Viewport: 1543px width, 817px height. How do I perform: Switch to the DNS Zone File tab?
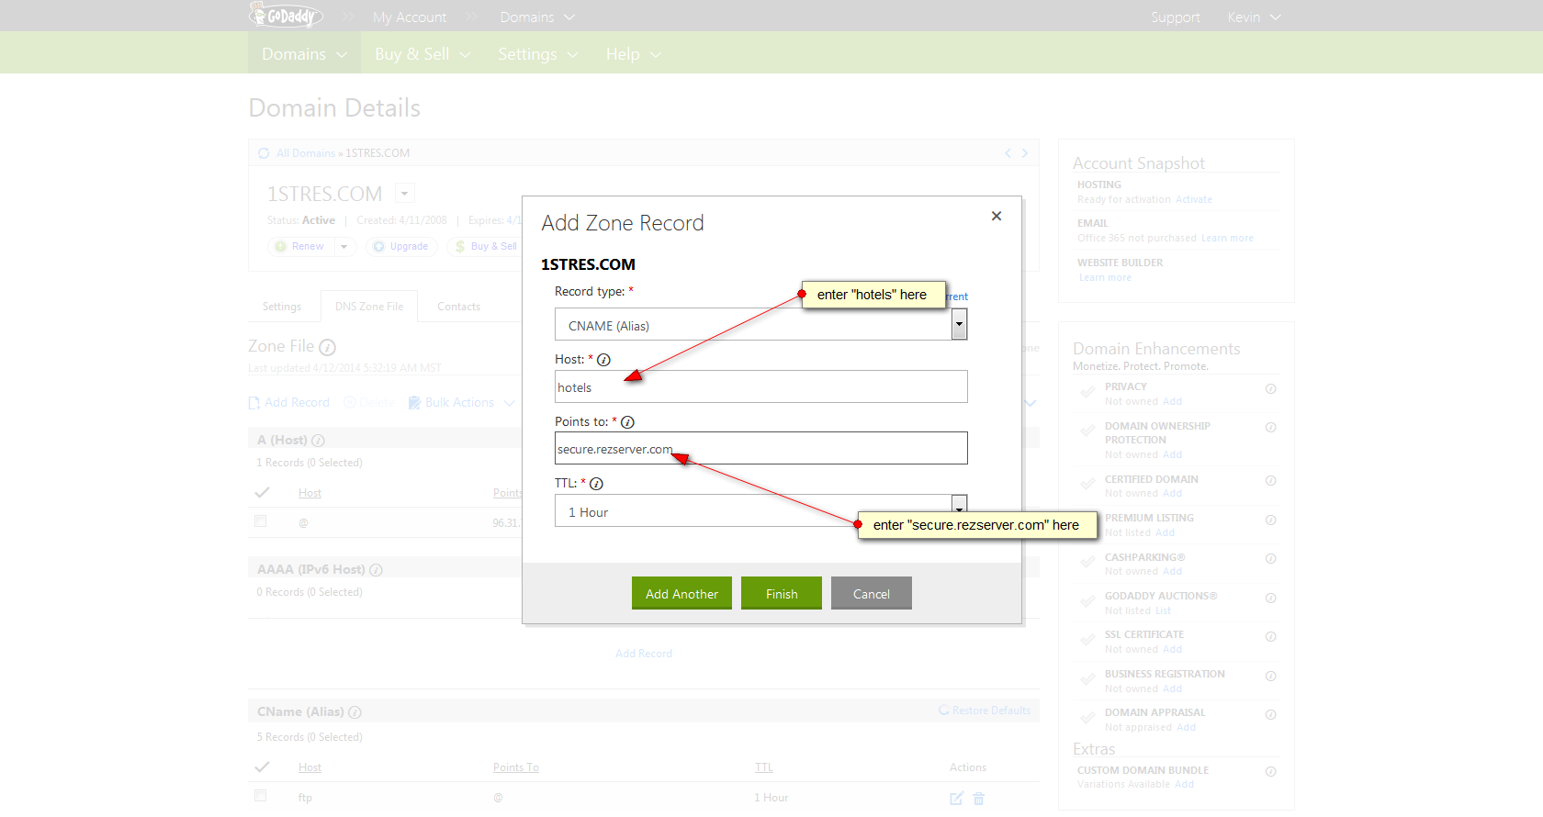coord(369,307)
